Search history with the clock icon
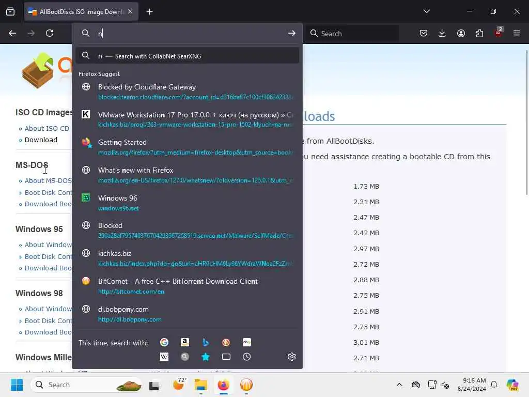This screenshot has height=397, width=529. pos(246,357)
